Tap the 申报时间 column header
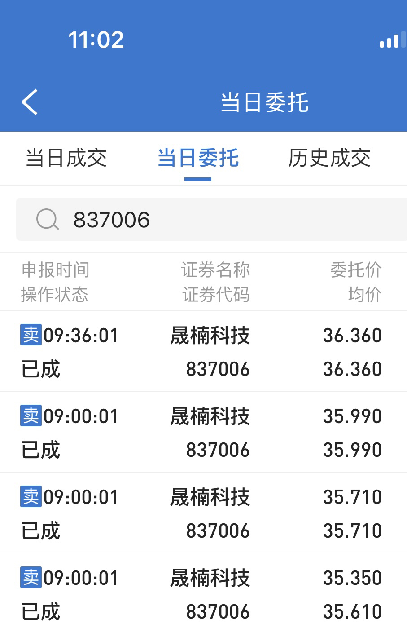Viewport: 407px width, 641px height. coord(56,270)
